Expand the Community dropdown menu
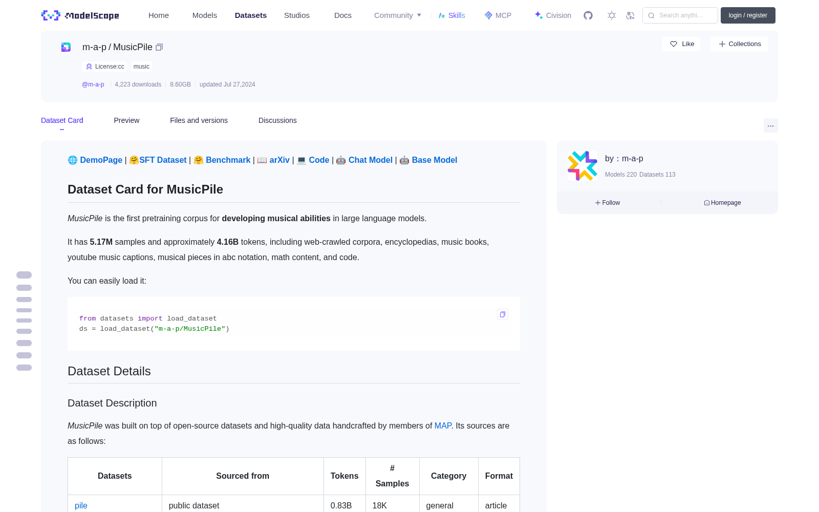This screenshot has width=819, height=512. coord(398,15)
